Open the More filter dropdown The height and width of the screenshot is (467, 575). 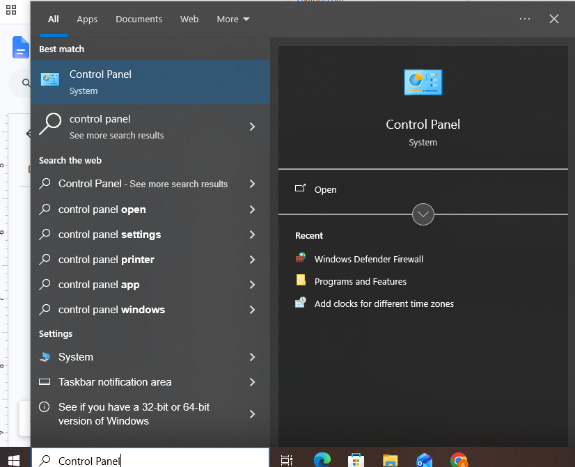click(x=233, y=19)
